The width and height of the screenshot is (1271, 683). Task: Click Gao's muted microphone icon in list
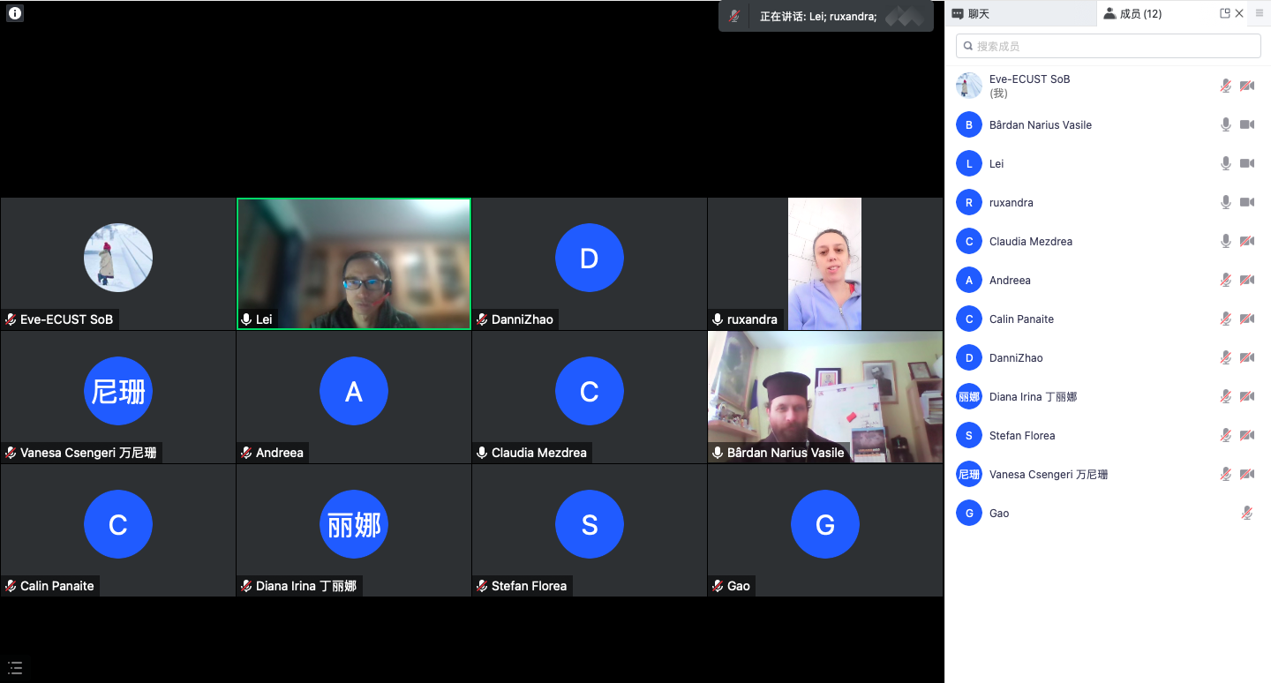1246,513
